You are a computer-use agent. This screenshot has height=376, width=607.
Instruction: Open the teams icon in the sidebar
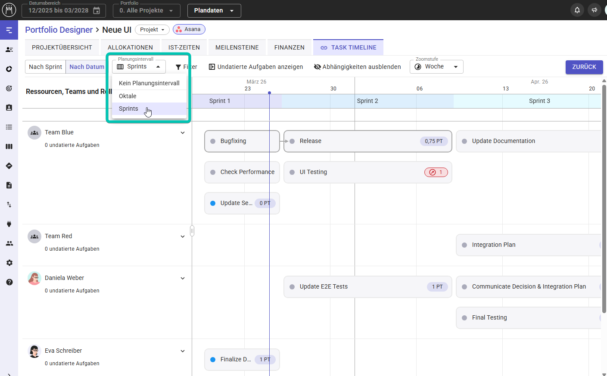click(x=9, y=243)
